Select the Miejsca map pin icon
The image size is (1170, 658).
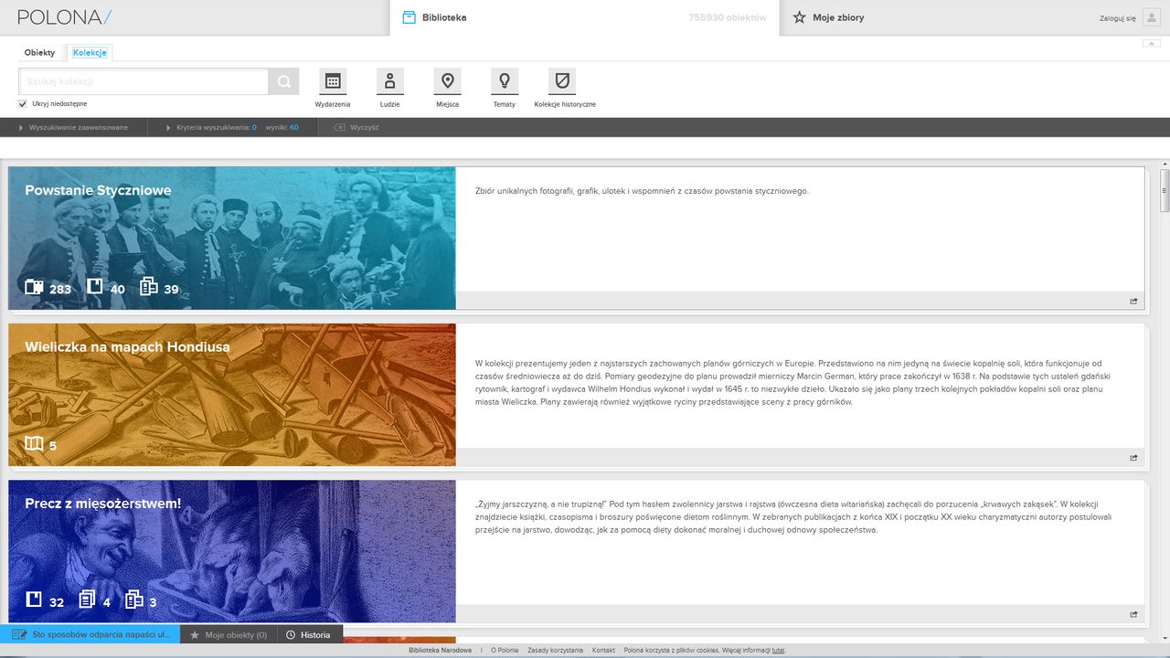(448, 81)
